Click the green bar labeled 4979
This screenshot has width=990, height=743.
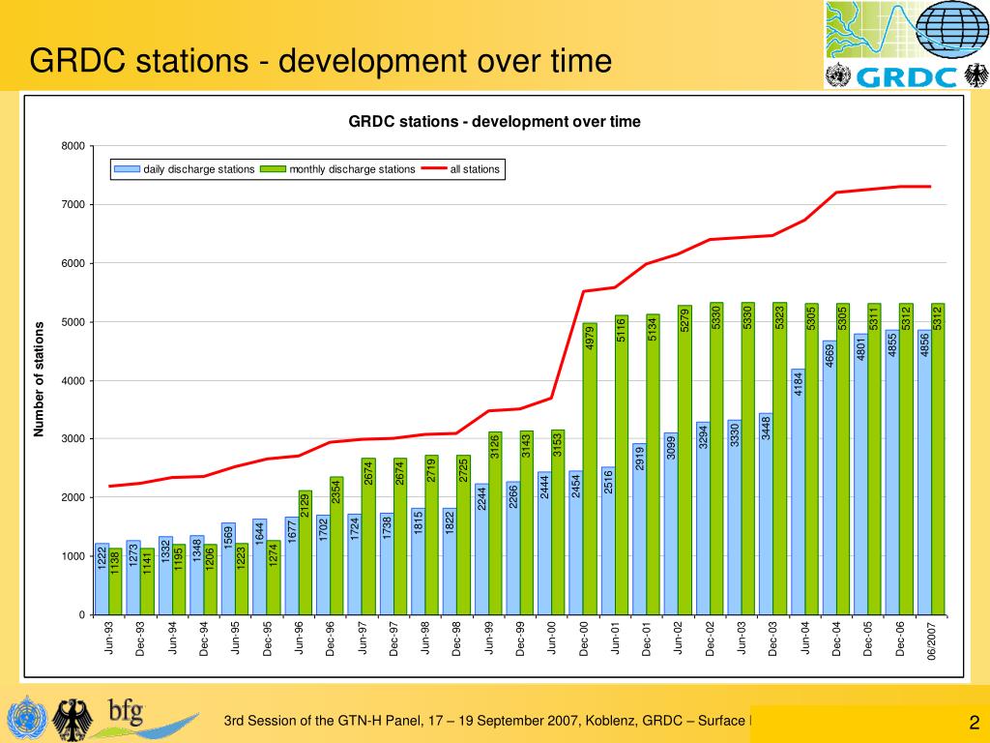coord(590,469)
